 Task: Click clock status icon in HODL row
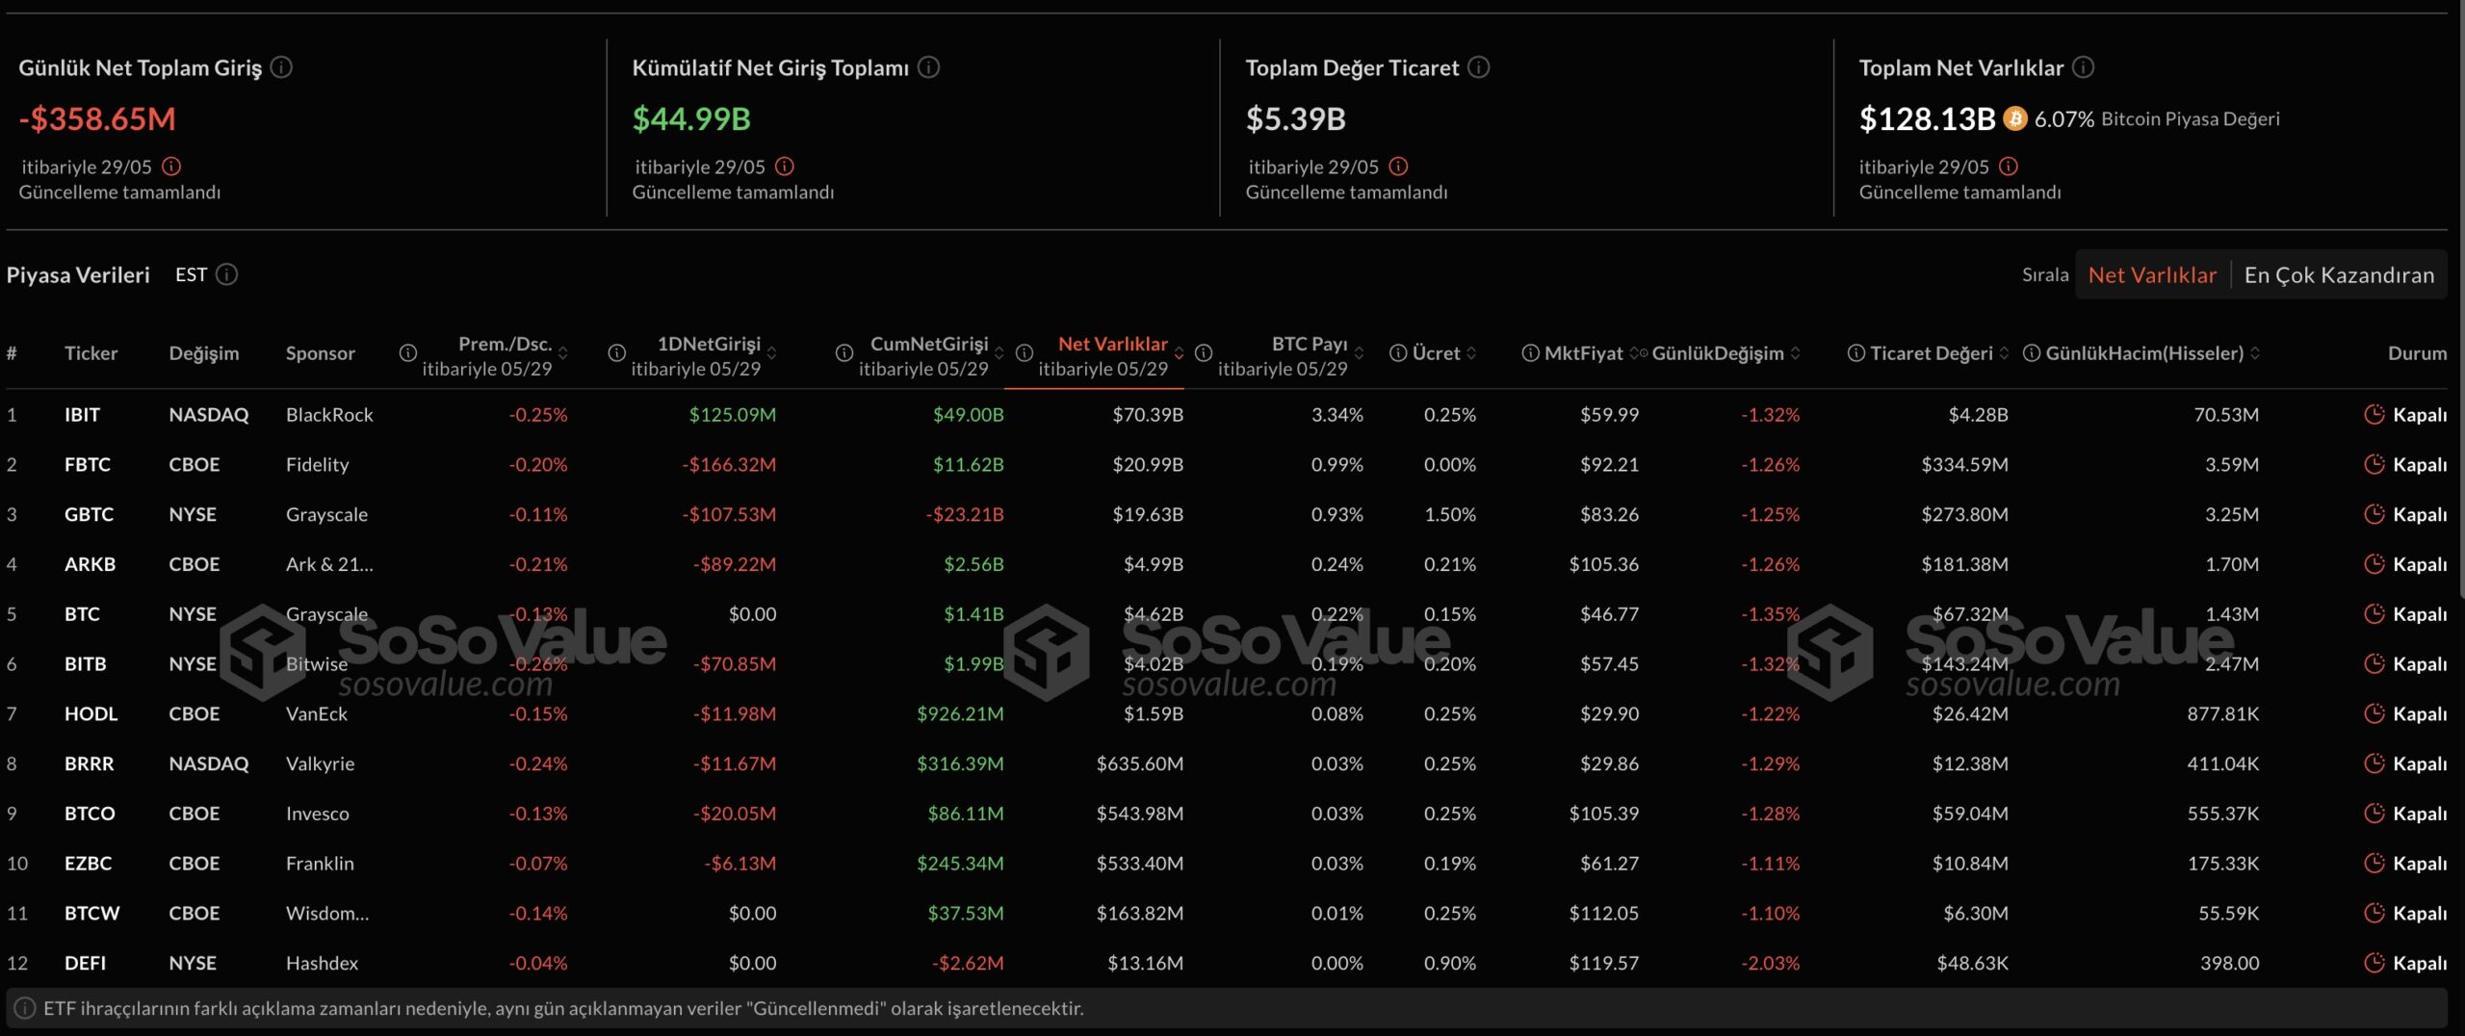coord(2374,713)
